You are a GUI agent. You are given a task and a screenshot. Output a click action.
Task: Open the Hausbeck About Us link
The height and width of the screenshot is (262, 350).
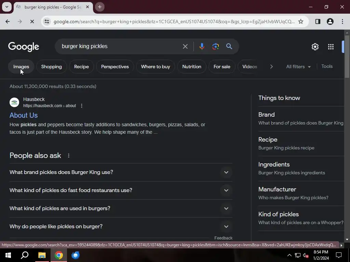pos(24,115)
